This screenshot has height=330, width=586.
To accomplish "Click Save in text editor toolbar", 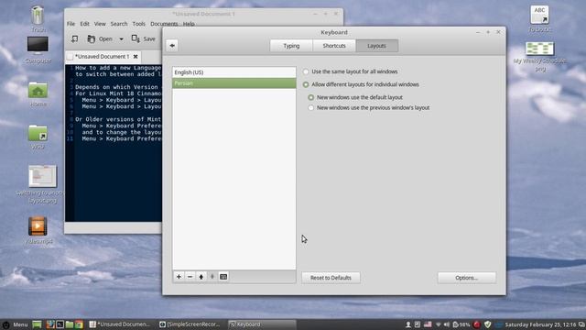I will [x=144, y=38].
